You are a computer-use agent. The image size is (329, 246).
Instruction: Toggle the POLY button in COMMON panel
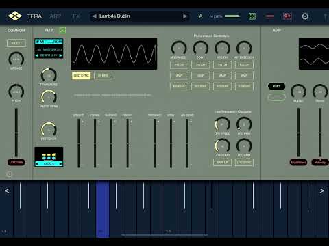pos(16,43)
